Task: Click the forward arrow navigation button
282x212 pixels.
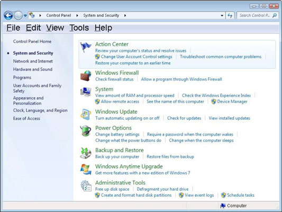Action: coord(18,15)
